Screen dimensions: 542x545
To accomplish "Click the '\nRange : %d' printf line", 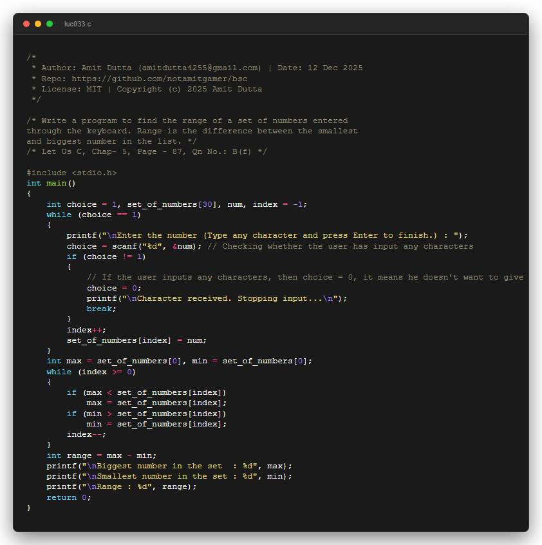I will pyautogui.click(x=121, y=487).
